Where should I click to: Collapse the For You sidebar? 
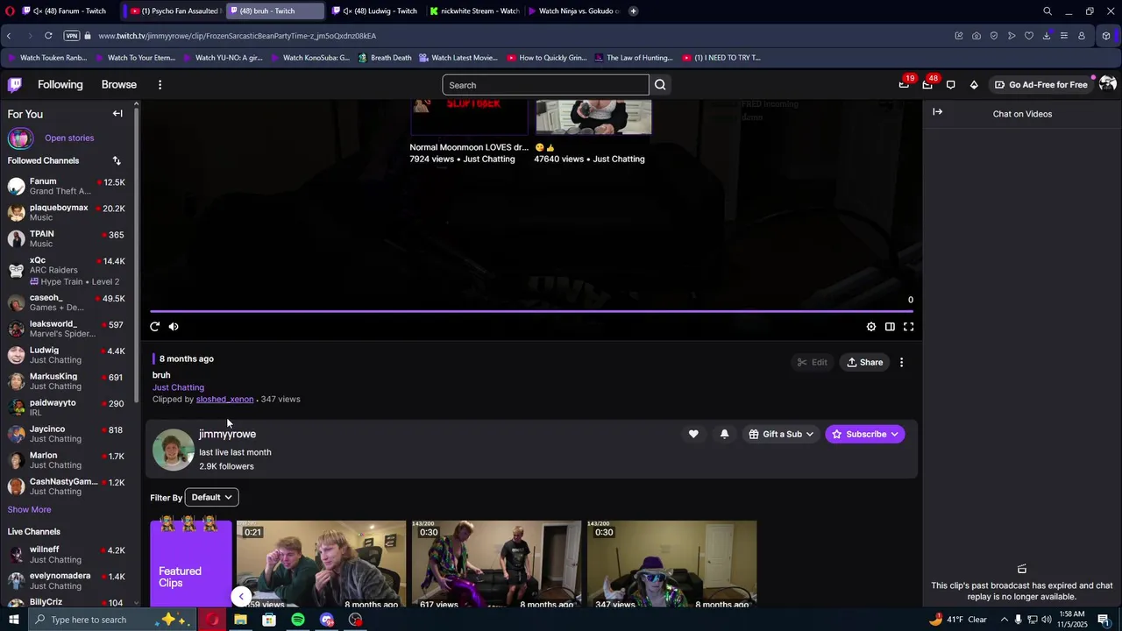[x=117, y=114]
